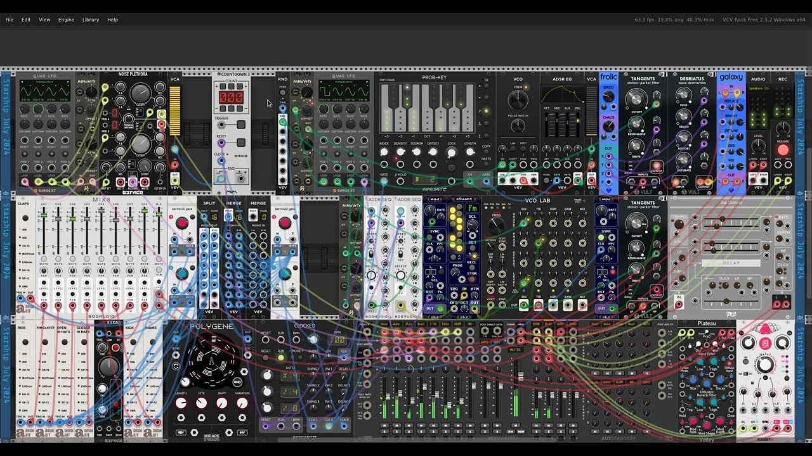Screen dimensions: 812x456
Task: Click the Prob-Key SQUASH knob
Action: (416, 153)
